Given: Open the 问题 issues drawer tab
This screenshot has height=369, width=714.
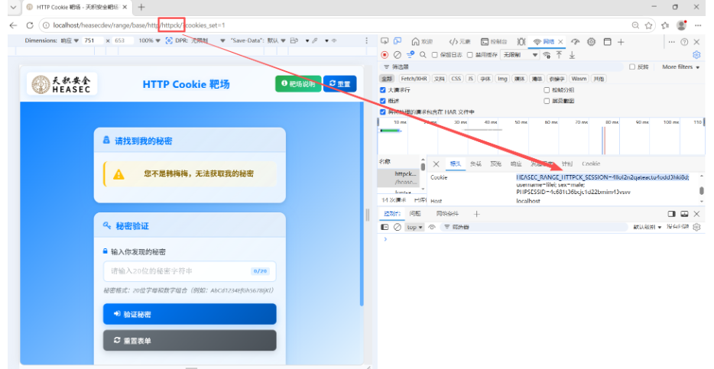Looking at the screenshot, I should coord(415,213).
